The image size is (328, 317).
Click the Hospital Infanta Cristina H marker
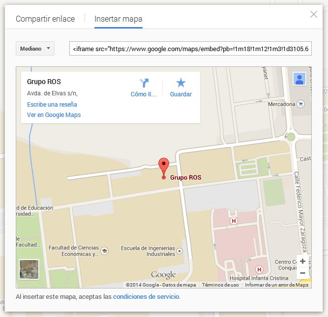259,269
